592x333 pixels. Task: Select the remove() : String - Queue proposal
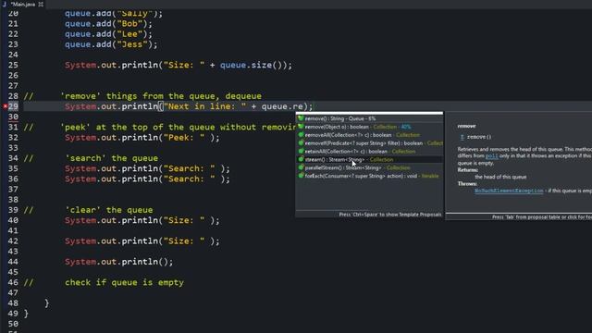click(369, 118)
